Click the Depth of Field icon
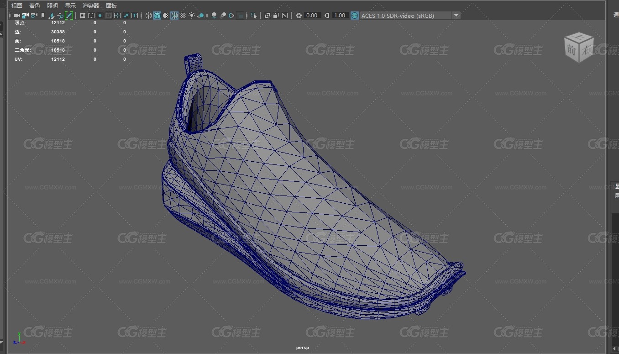Image resolution: width=619 pixels, height=354 pixels. [x=240, y=16]
